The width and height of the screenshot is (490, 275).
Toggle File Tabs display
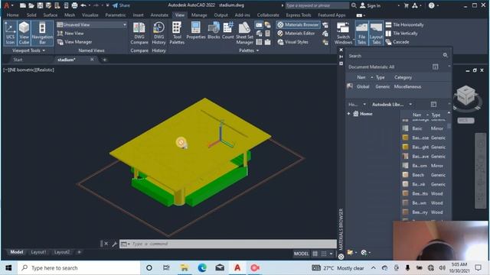(361, 33)
